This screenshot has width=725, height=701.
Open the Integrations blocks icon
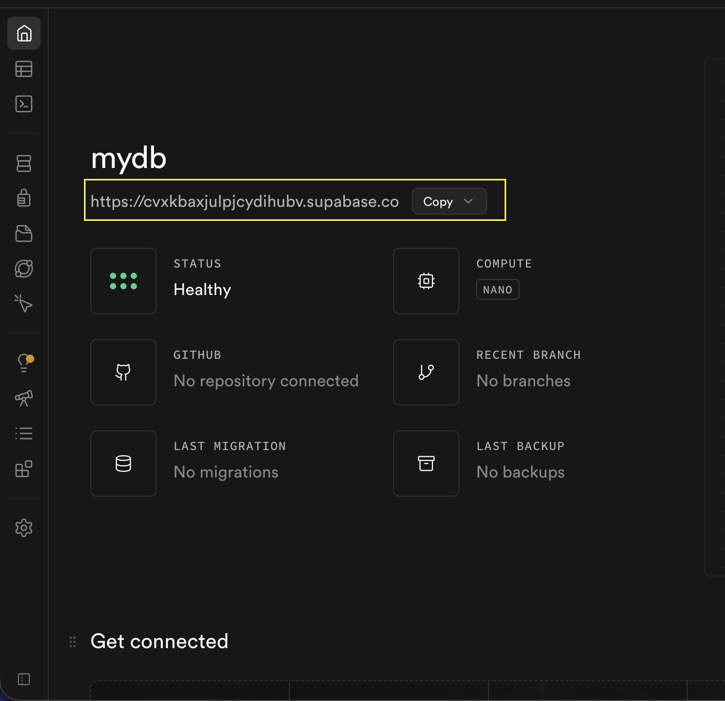24,469
